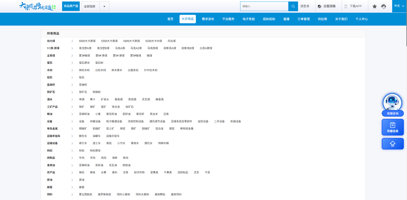407x200 pixels.
Task: Click the star favorites icon
Action: pos(374,7)
